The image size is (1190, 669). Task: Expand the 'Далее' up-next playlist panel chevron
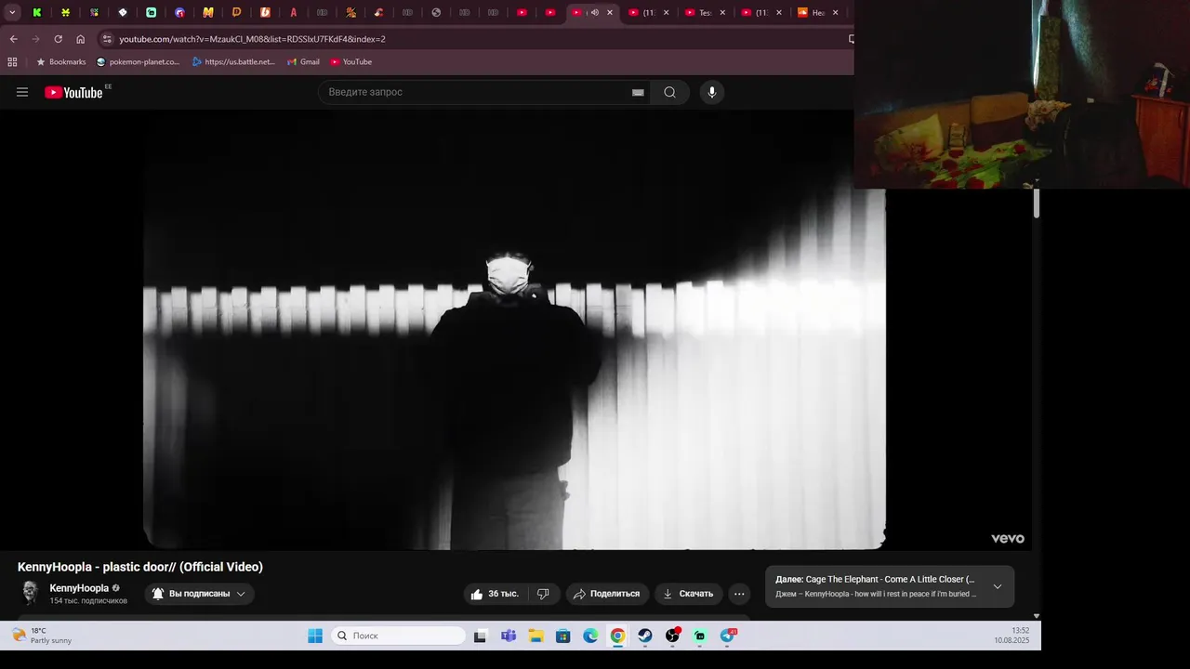pyautogui.click(x=998, y=586)
